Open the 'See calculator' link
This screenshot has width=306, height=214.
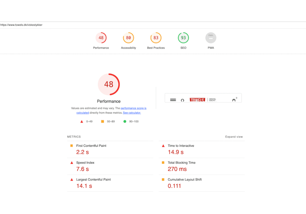(132, 113)
